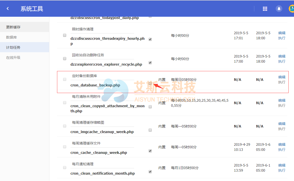Click 执行 for 回收站自动删除任务
This screenshot has height=181, width=294.
282,61
